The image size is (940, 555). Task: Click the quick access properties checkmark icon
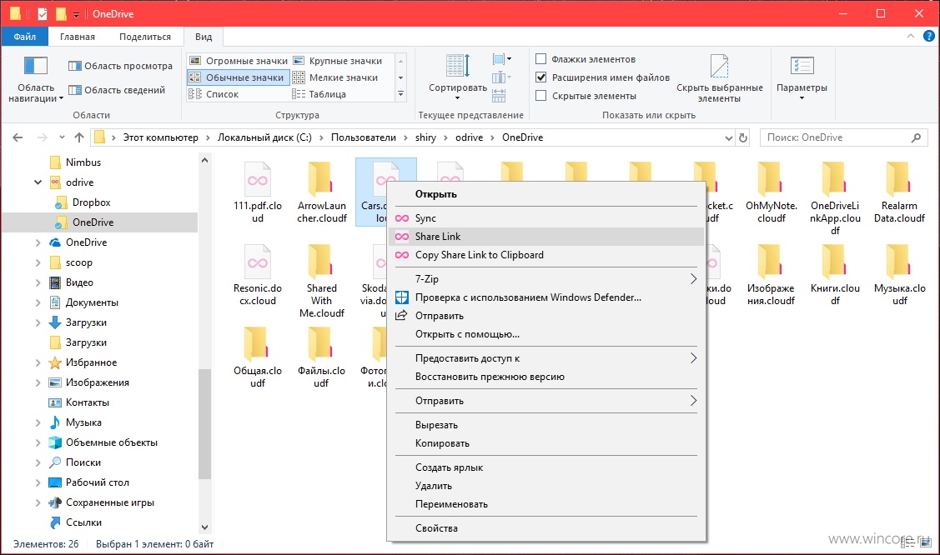[x=43, y=14]
